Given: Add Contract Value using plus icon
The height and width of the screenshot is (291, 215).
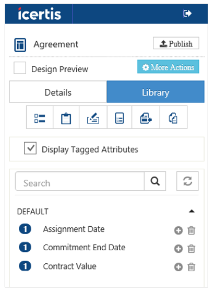Looking at the screenshot, I should click(x=178, y=267).
